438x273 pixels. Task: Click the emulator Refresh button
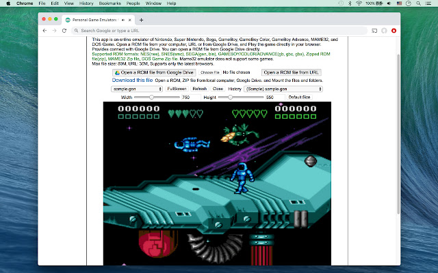click(199, 89)
